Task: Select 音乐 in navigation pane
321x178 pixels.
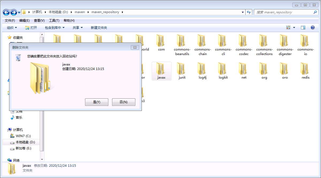Action: 19,117
